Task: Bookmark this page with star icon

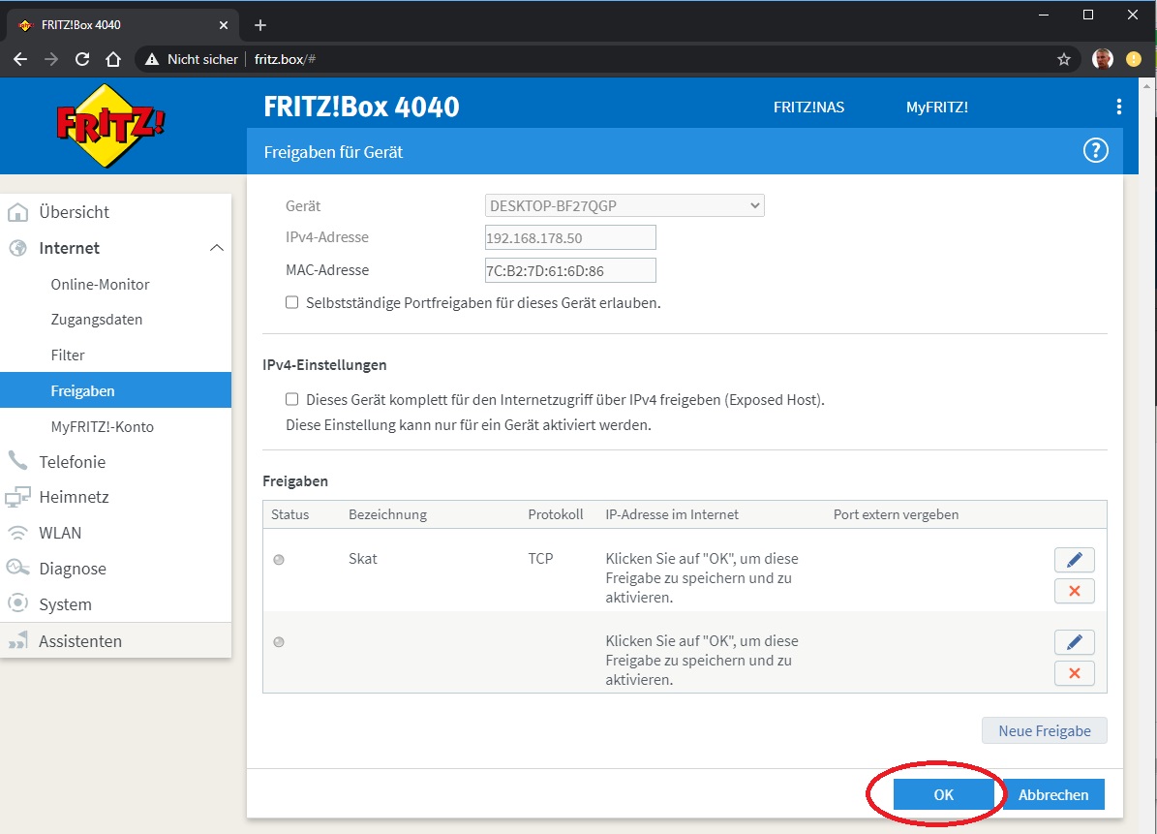Action: click(x=1064, y=59)
